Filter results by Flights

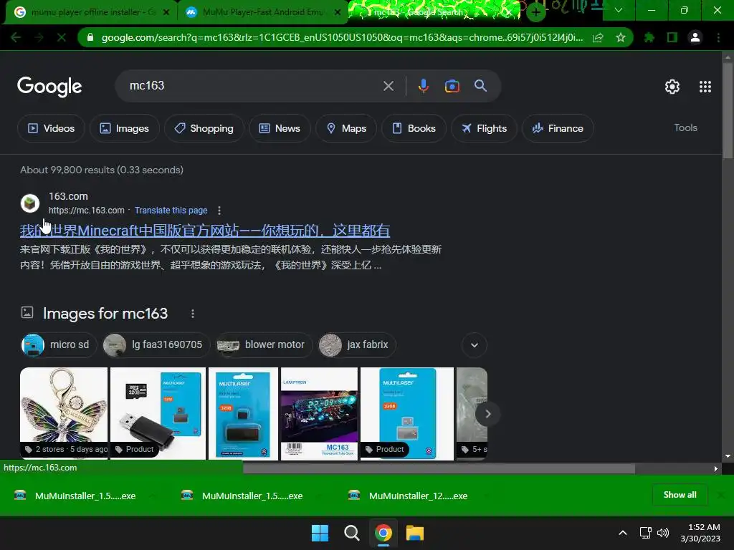484,128
